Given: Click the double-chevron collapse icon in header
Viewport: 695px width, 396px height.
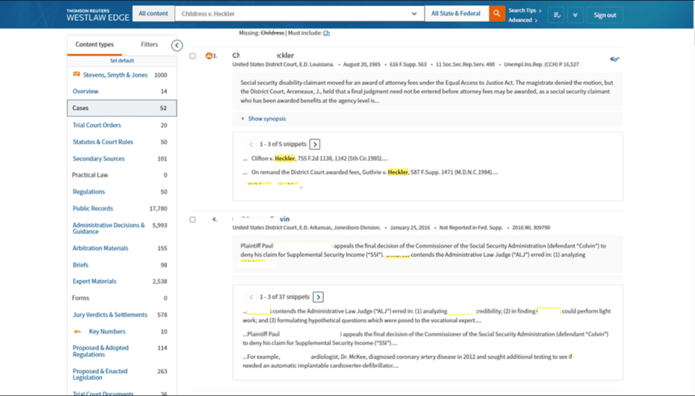Looking at the screenshot, I should [576, 14].
